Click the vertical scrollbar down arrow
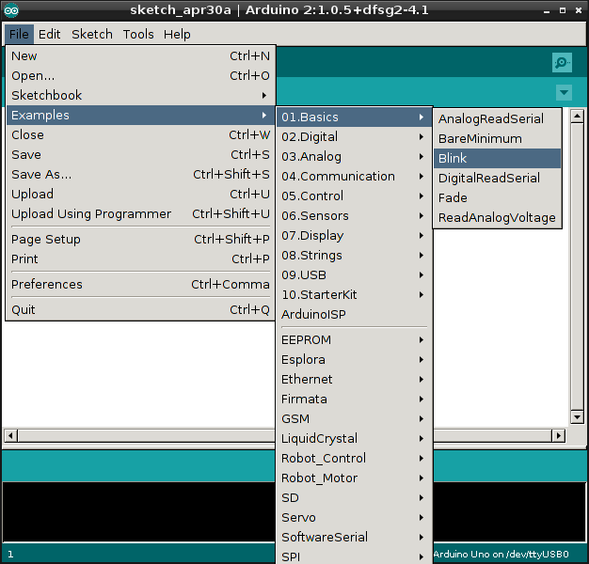 click(x=577, y=416)
